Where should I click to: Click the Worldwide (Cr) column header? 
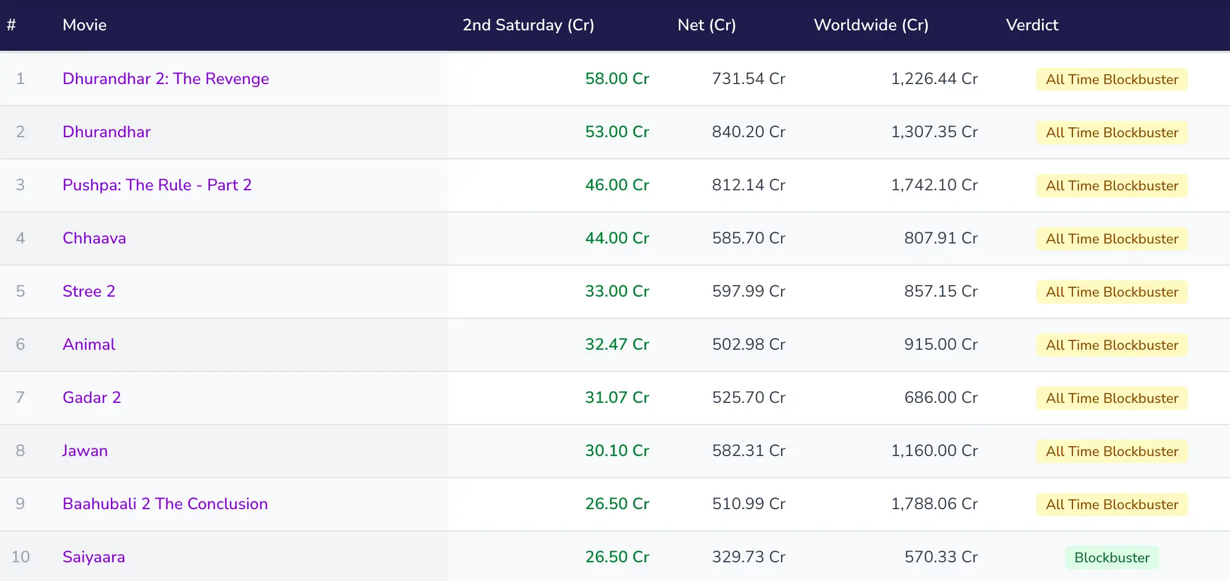870,25
